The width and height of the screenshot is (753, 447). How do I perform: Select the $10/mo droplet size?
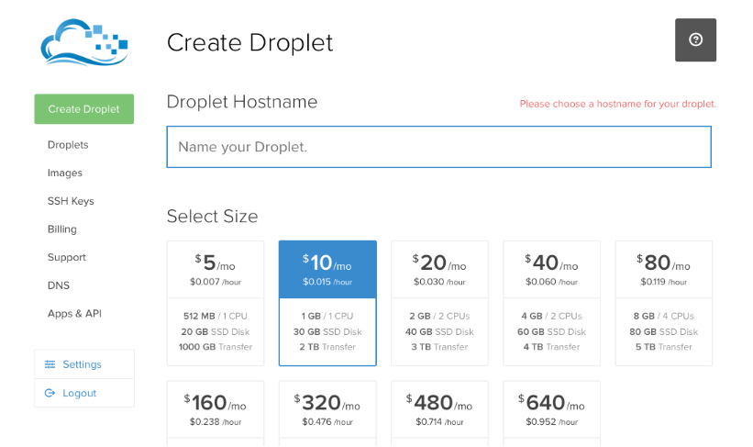(x=327, y=303)
